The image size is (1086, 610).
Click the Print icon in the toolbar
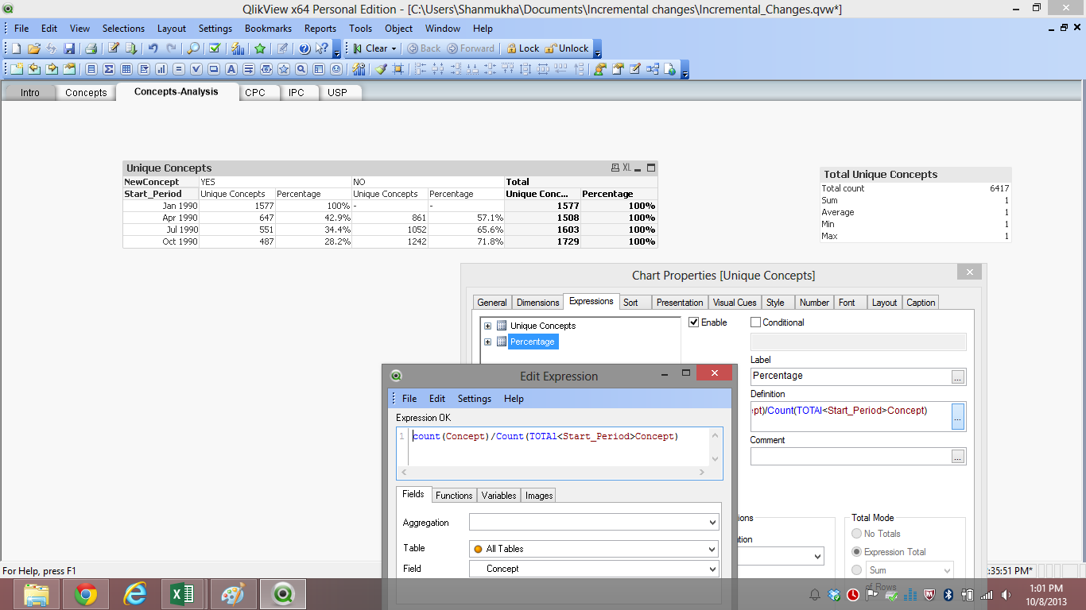91,48
